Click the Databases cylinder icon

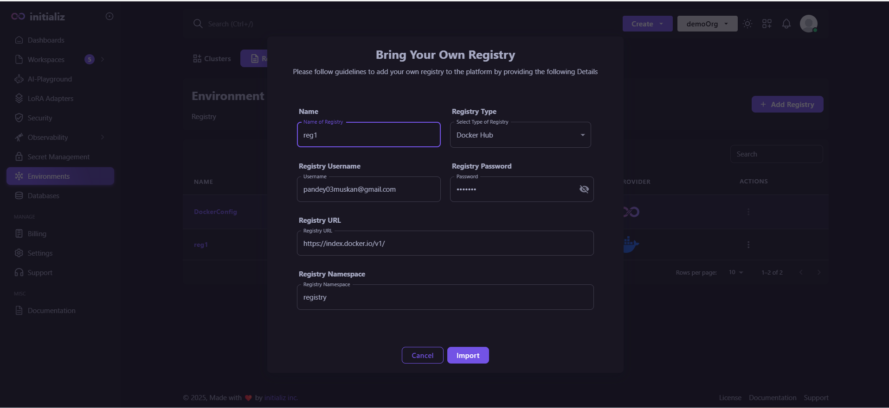[19, 196]
